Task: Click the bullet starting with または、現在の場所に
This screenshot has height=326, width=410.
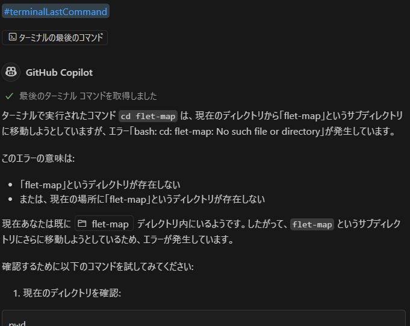Action: [142, 199]
